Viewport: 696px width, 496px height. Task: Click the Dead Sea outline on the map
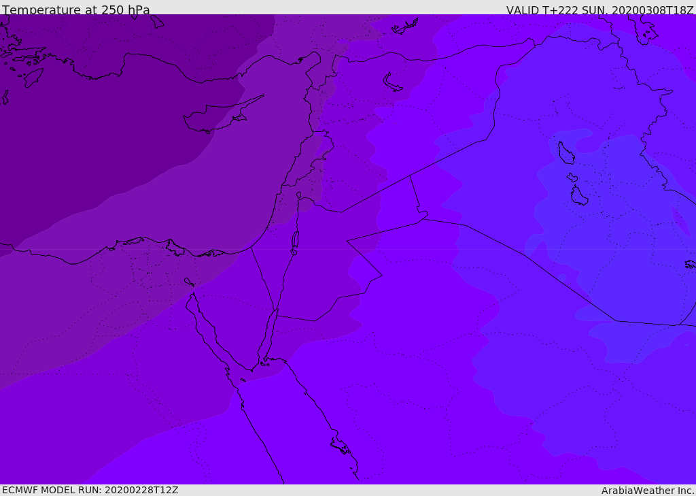click(295, 240)
